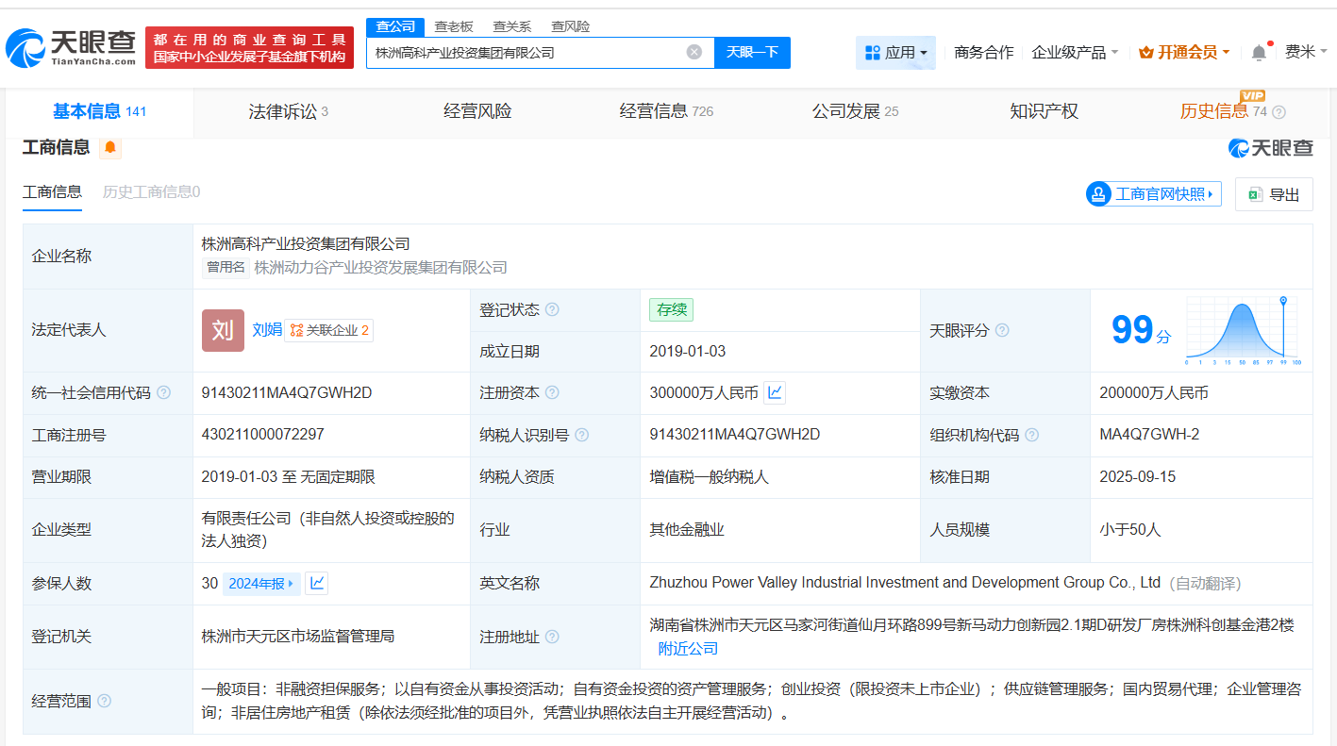Click the TianYanCha logo in header
The height and width of the screenshot is (746, 1337).
click(71, 47)
